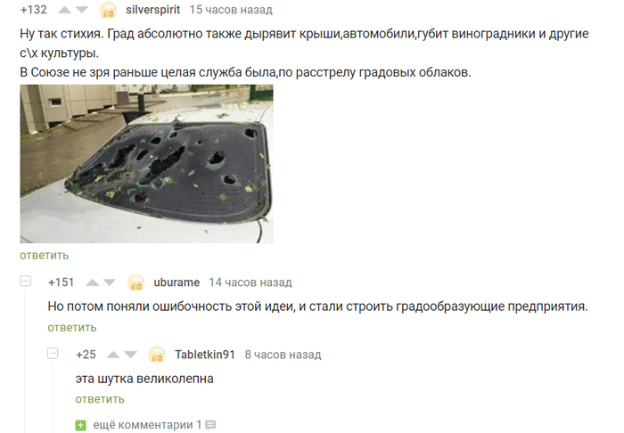
Task: Downvote Tabletkin91's comment
Action: pos(130,355)
